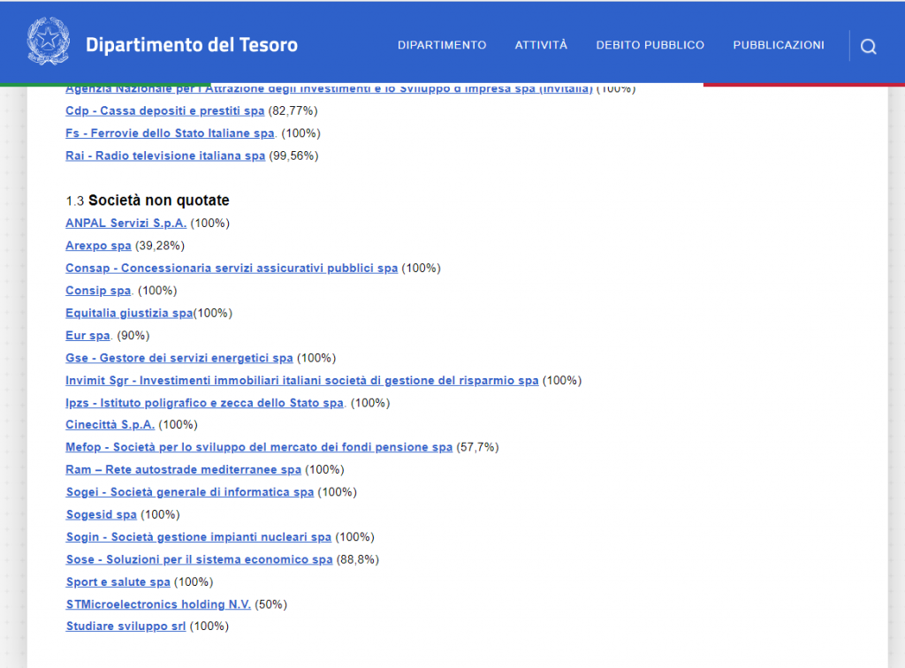This screenshot has height=668, width=905.
Task: Select the '(82,77%)' share next to Cdp
Action: 293,110
